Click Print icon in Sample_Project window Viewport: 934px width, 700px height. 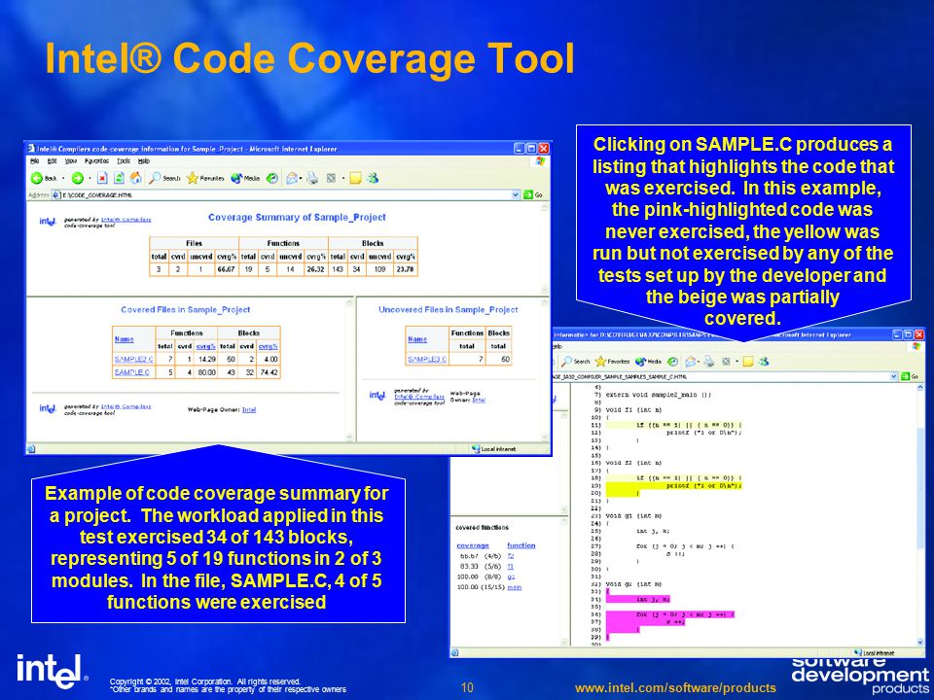[312, 178]
